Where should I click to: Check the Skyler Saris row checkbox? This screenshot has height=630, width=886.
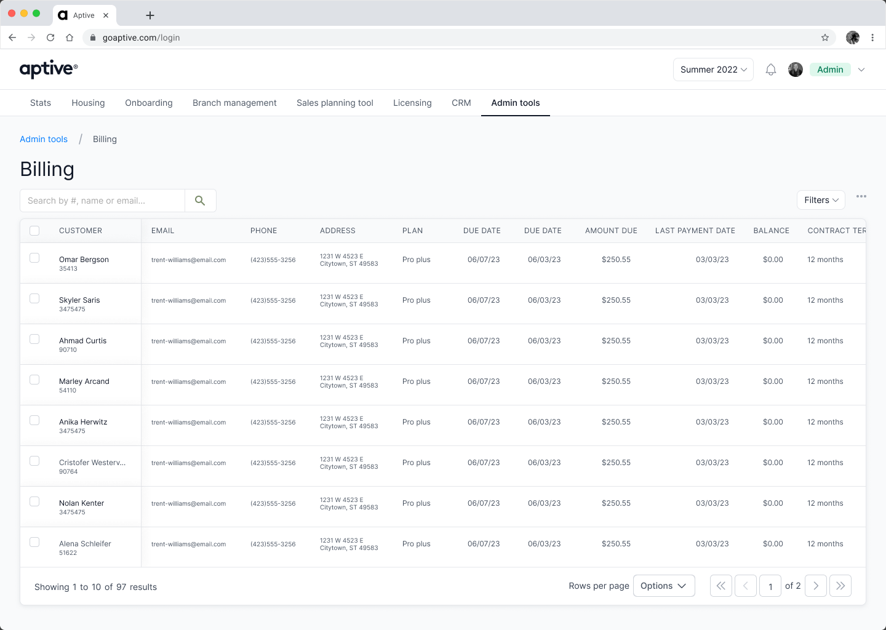34,298
